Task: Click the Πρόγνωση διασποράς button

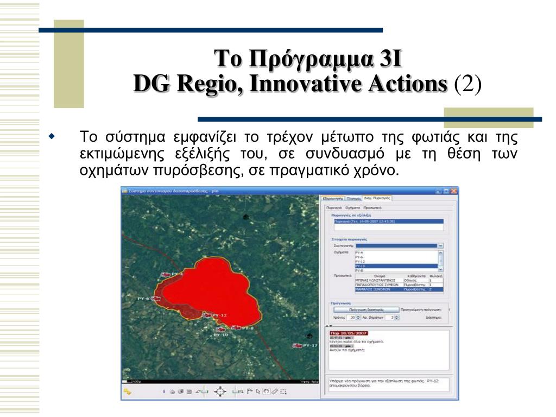Action: tap(367, 309)
